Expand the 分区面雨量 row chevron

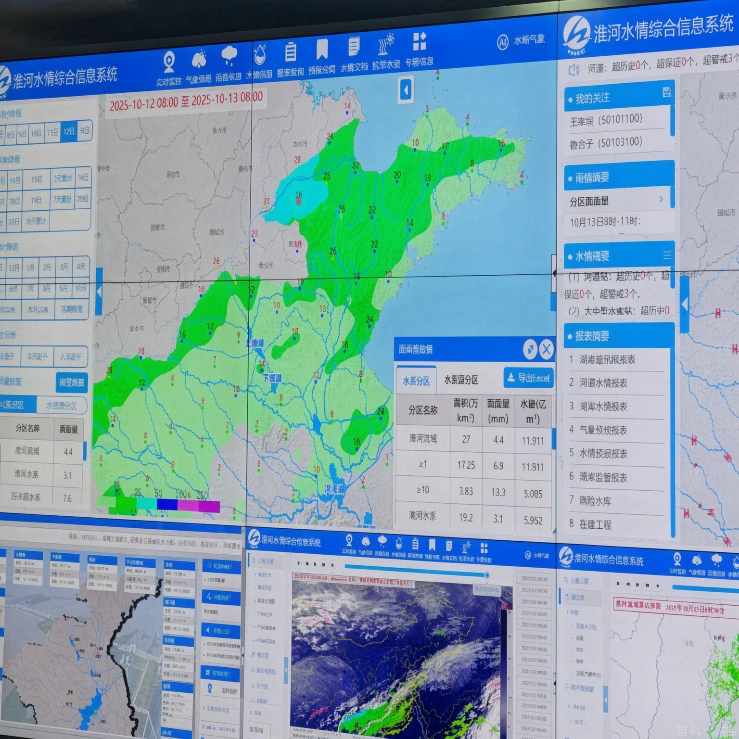click(x=661, y=199)
